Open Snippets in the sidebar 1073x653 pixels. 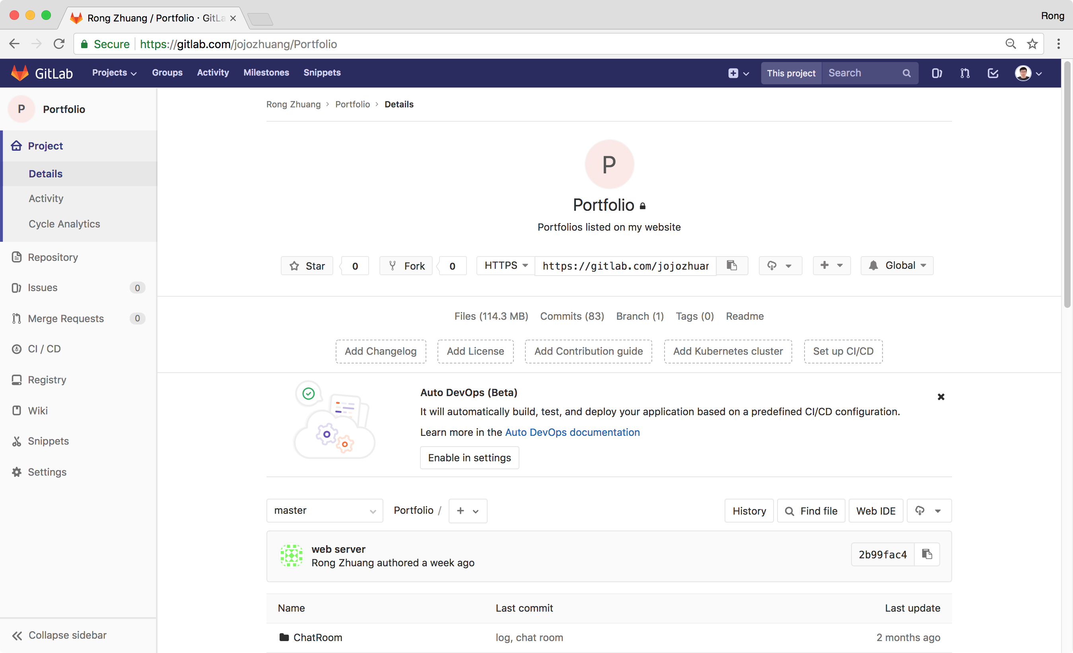coord(48,441)
